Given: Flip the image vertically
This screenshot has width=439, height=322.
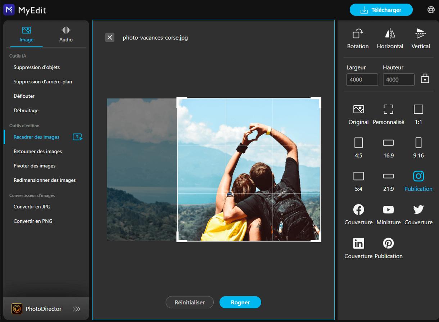Looking at the screenshot, I should click(x=420, y=38).
